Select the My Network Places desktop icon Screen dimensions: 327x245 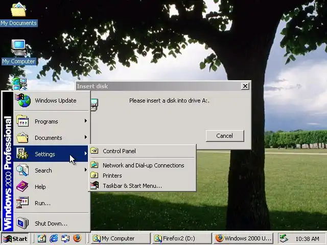(19, 84)
